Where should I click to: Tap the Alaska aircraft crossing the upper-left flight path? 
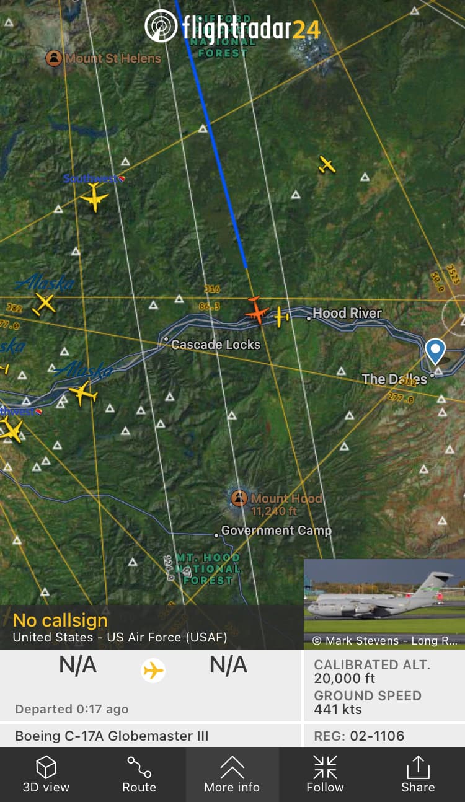pyautogui.click(x=44, y=304)
